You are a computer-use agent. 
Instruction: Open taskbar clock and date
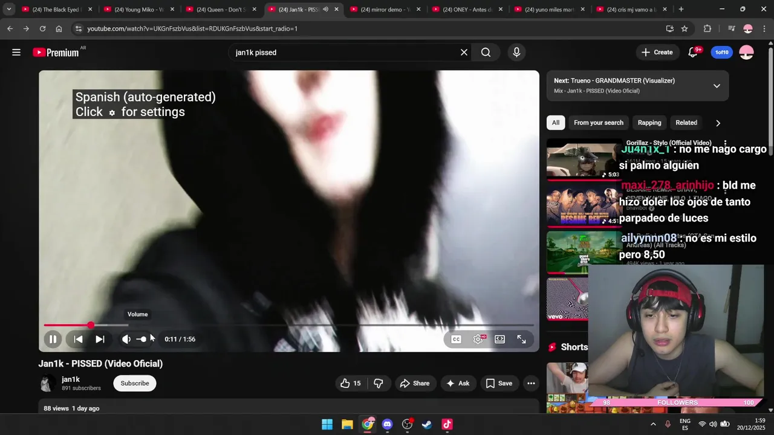pyautogui.click(x=750, y=425)
